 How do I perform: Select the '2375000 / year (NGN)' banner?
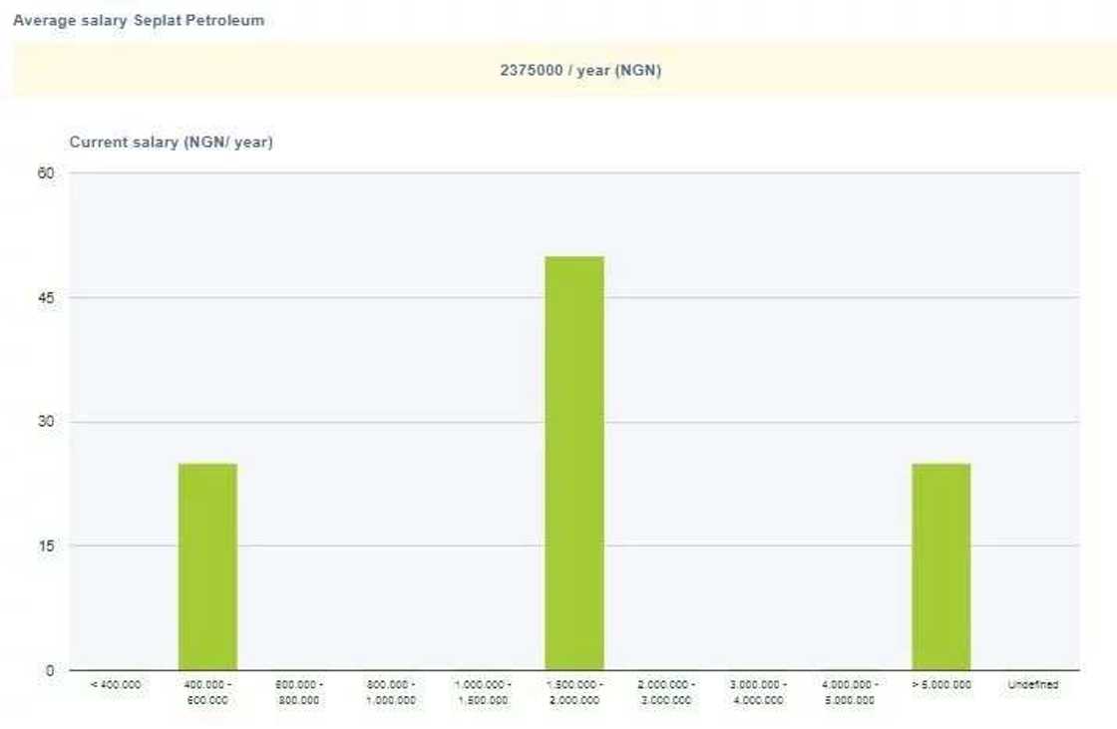[580, 71]
